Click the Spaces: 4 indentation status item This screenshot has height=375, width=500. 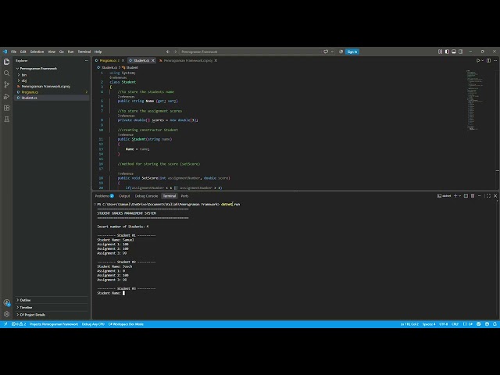429,324
